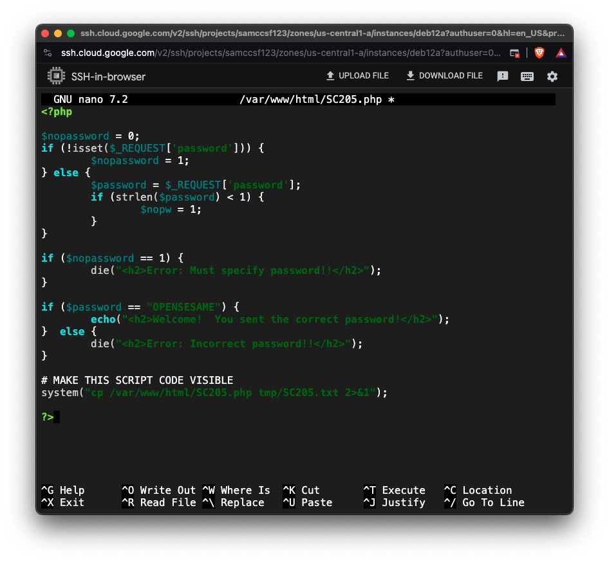Click the nano title bar file path
The image size is (609, 562).
click(311, 99)
